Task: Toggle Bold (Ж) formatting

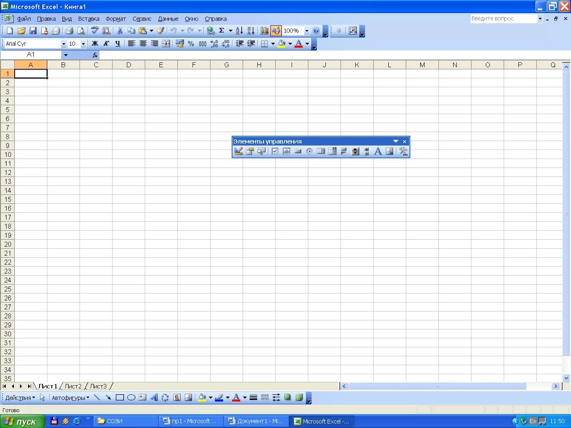Action: [95, 44]
